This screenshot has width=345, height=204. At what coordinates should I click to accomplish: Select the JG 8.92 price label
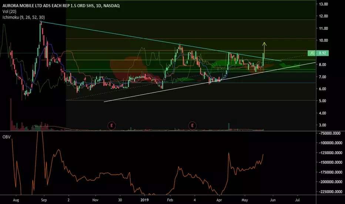pos(318,53)
